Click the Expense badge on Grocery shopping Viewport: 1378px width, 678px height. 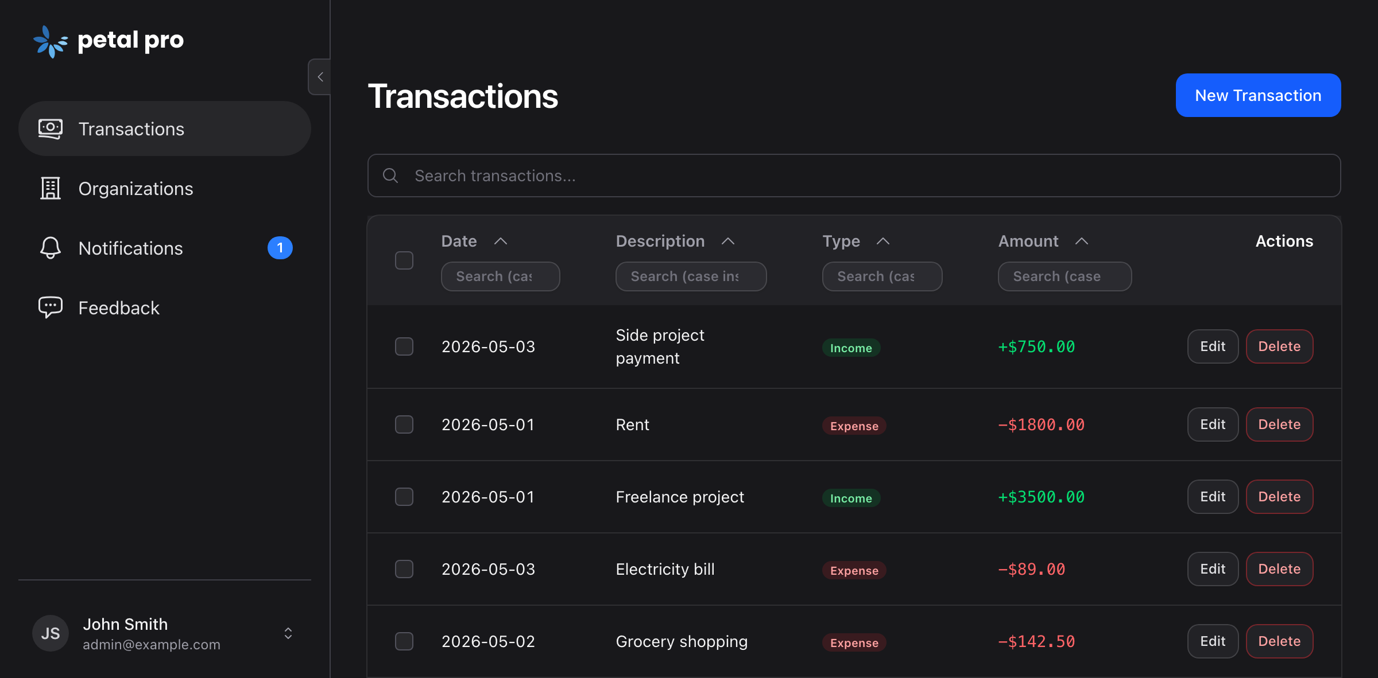coord(854,642)
